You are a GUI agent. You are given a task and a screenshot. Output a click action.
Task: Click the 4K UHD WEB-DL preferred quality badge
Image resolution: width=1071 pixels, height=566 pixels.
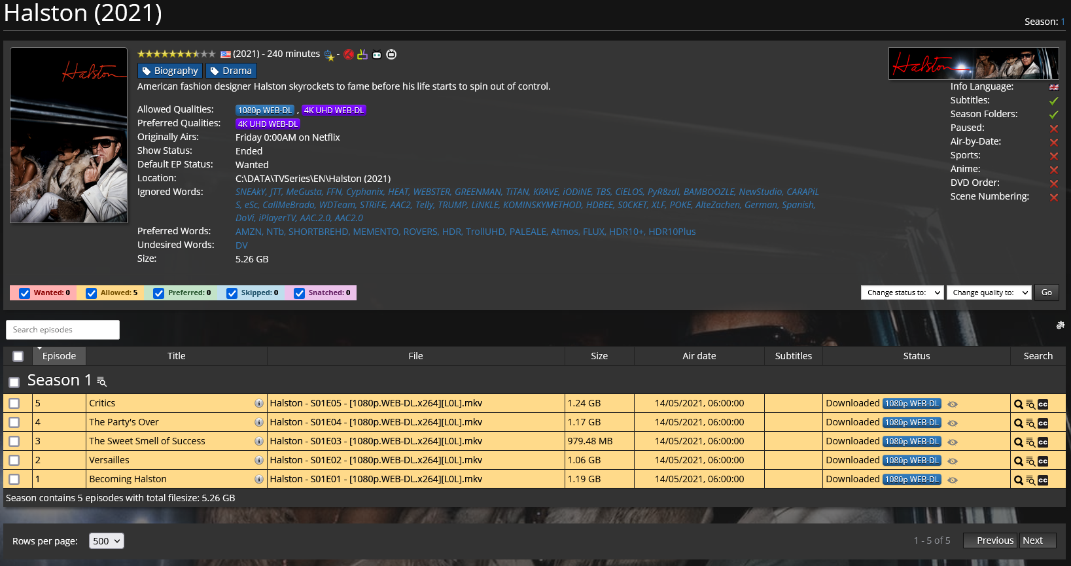[x=268, y=124]
